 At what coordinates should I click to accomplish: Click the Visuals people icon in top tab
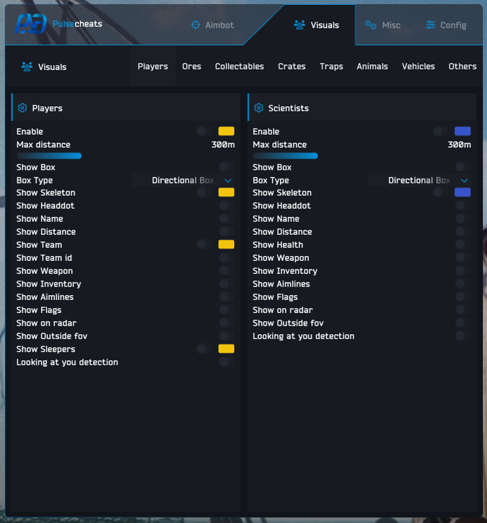[x=300, y=25]
